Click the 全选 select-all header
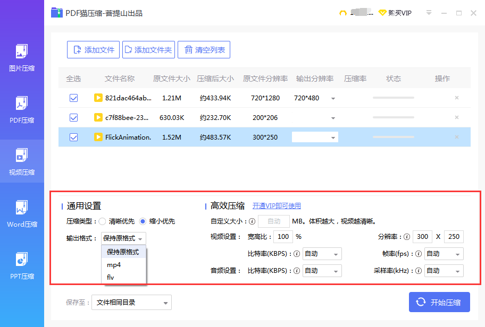485x327 pixels. [73, 79]
